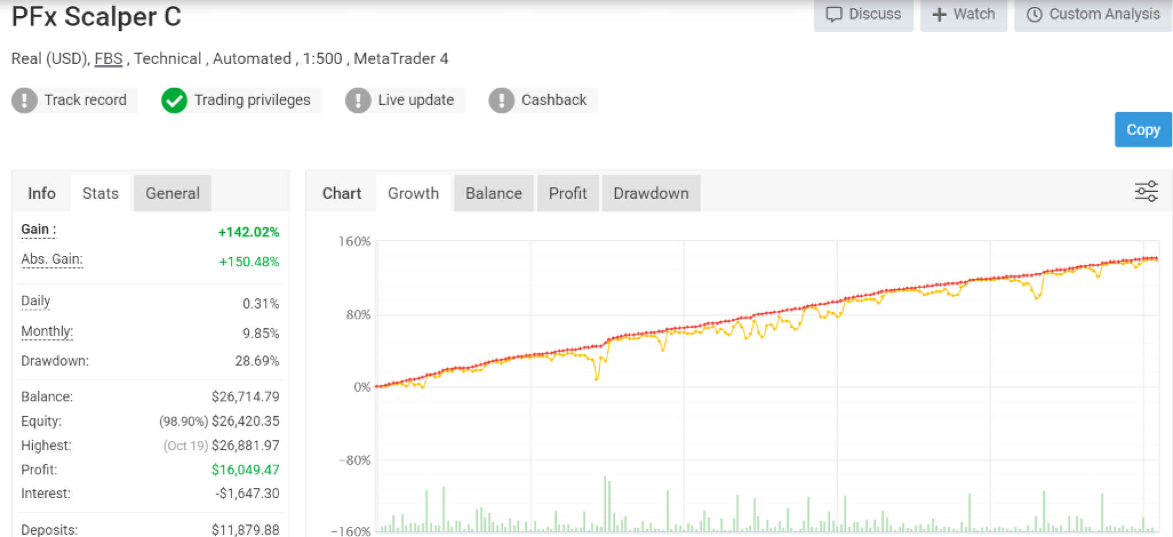Click the tallest green volume bar
This screenshot has height=537, width=1173.
[x=605, y=503]
